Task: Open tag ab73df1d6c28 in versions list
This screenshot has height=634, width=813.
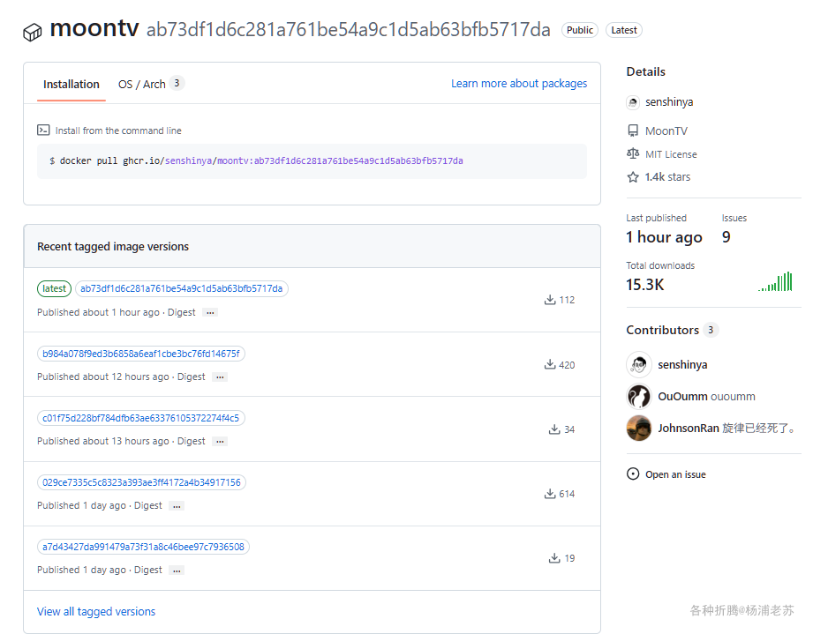Action: click(182, 288)
